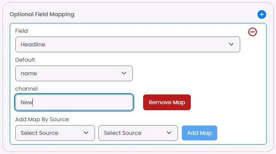
Task: Click the chevron arrow in the Headline dropdown
Action: point(231,45)
